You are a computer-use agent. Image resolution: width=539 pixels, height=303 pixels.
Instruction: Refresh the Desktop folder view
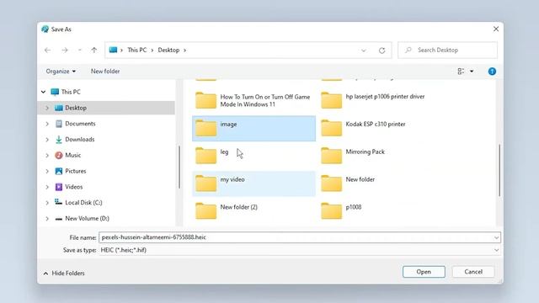(382, 50)
